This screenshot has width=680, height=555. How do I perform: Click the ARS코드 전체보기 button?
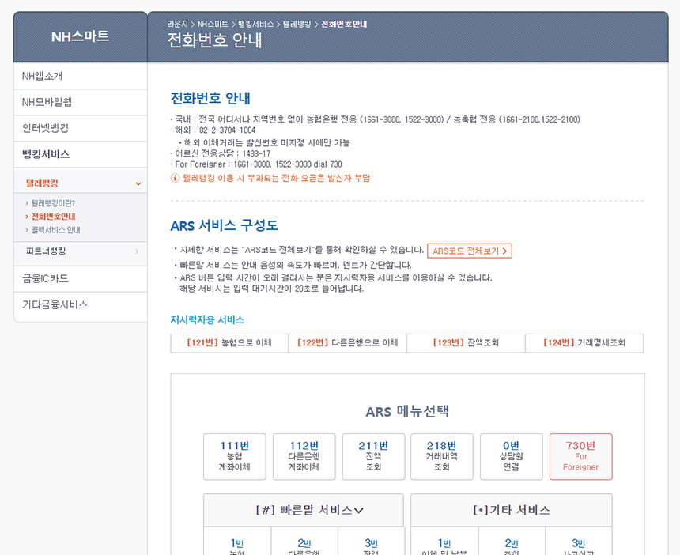(470, 251)
